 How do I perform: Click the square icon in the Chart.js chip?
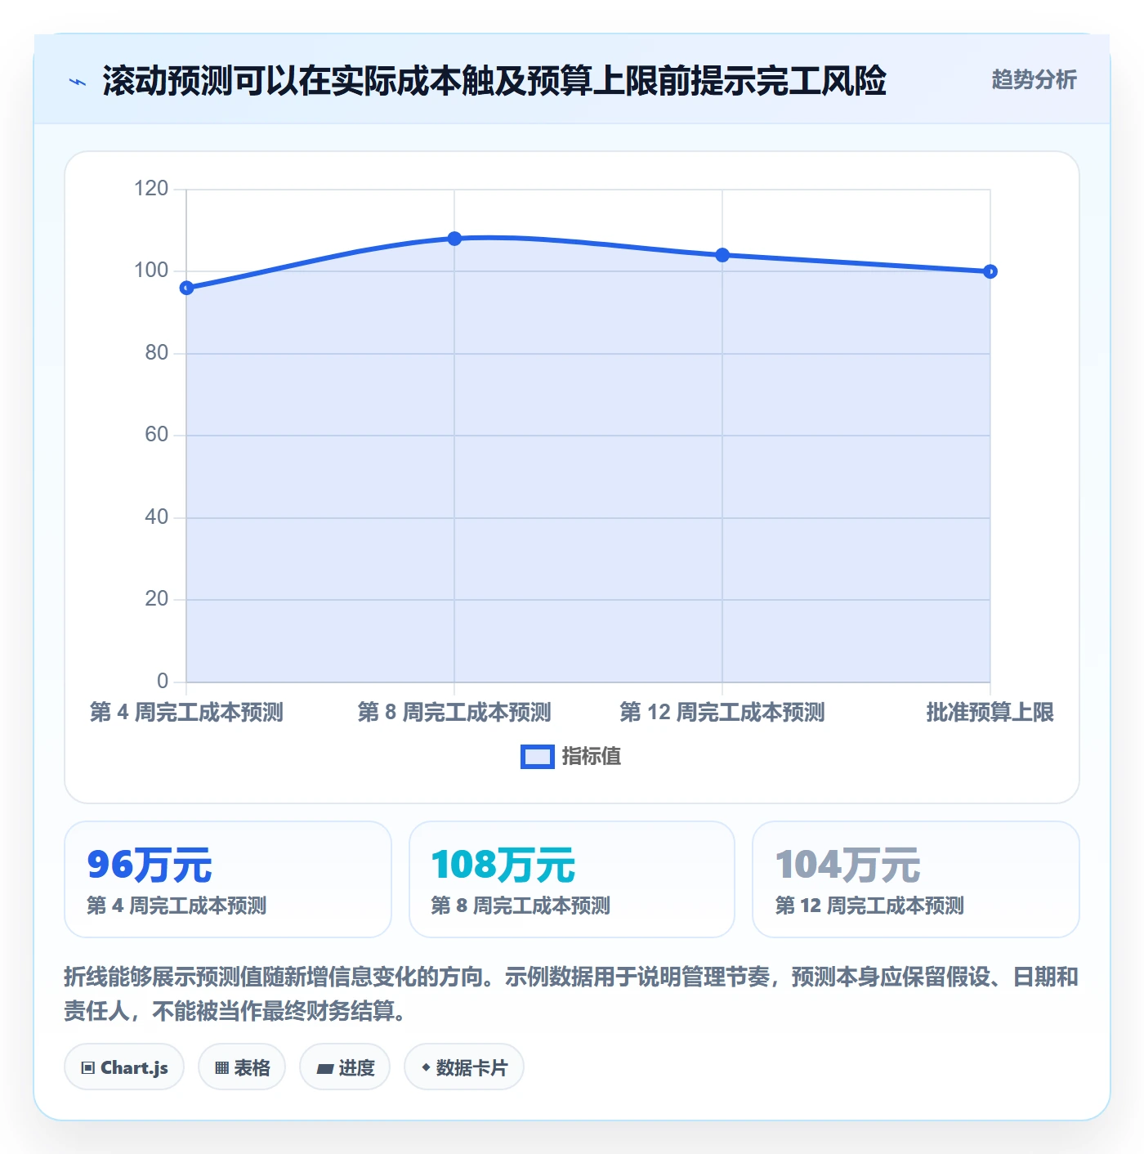tap(88, 1068)
